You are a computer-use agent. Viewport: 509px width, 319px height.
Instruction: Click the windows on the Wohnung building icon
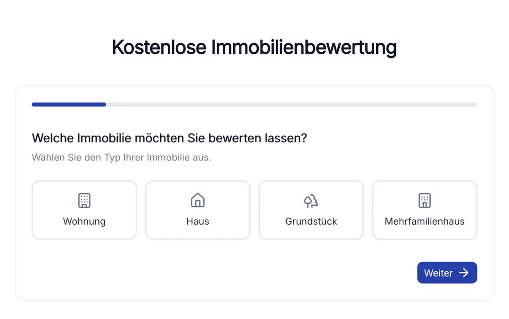pyautogui.click(x=84, y=199)
